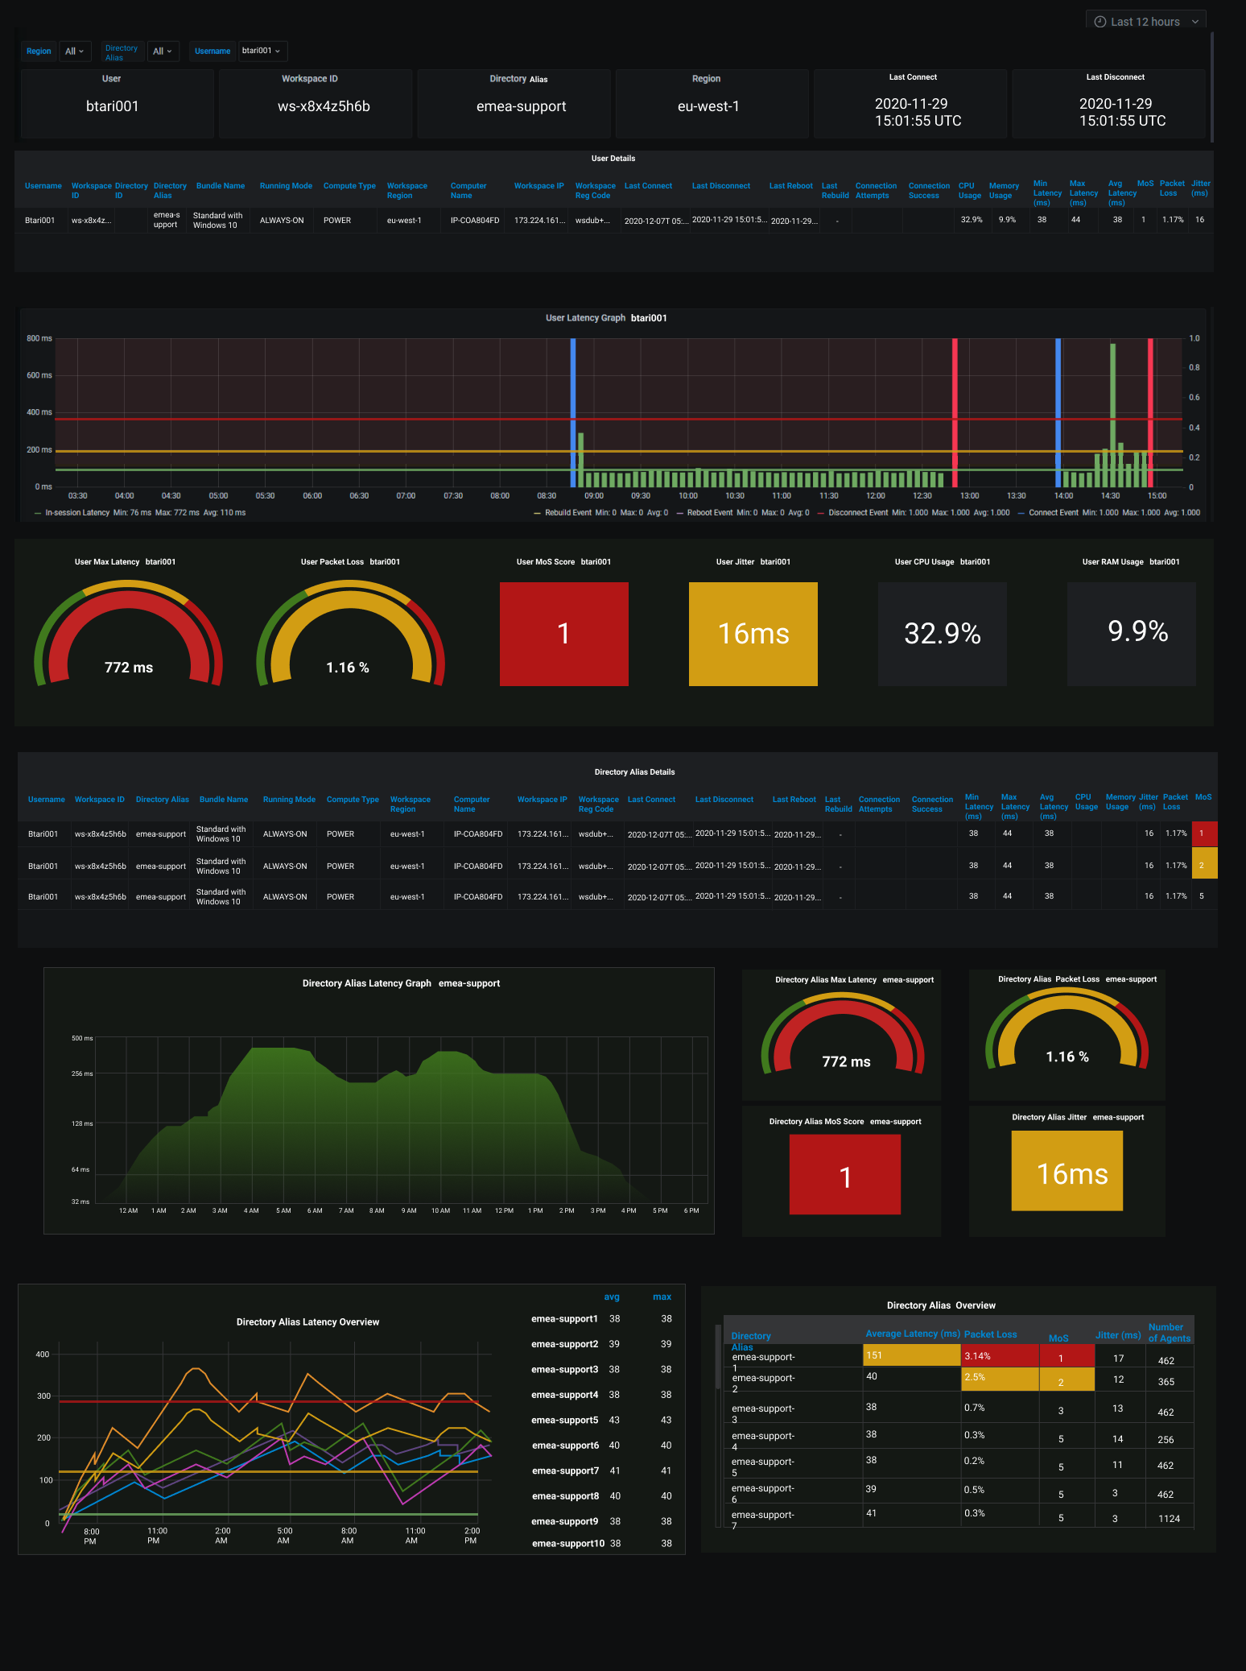
Task: Click the Workspace ID value ws-x8x4z5h6b panel
Action: (x=316, y=103)
